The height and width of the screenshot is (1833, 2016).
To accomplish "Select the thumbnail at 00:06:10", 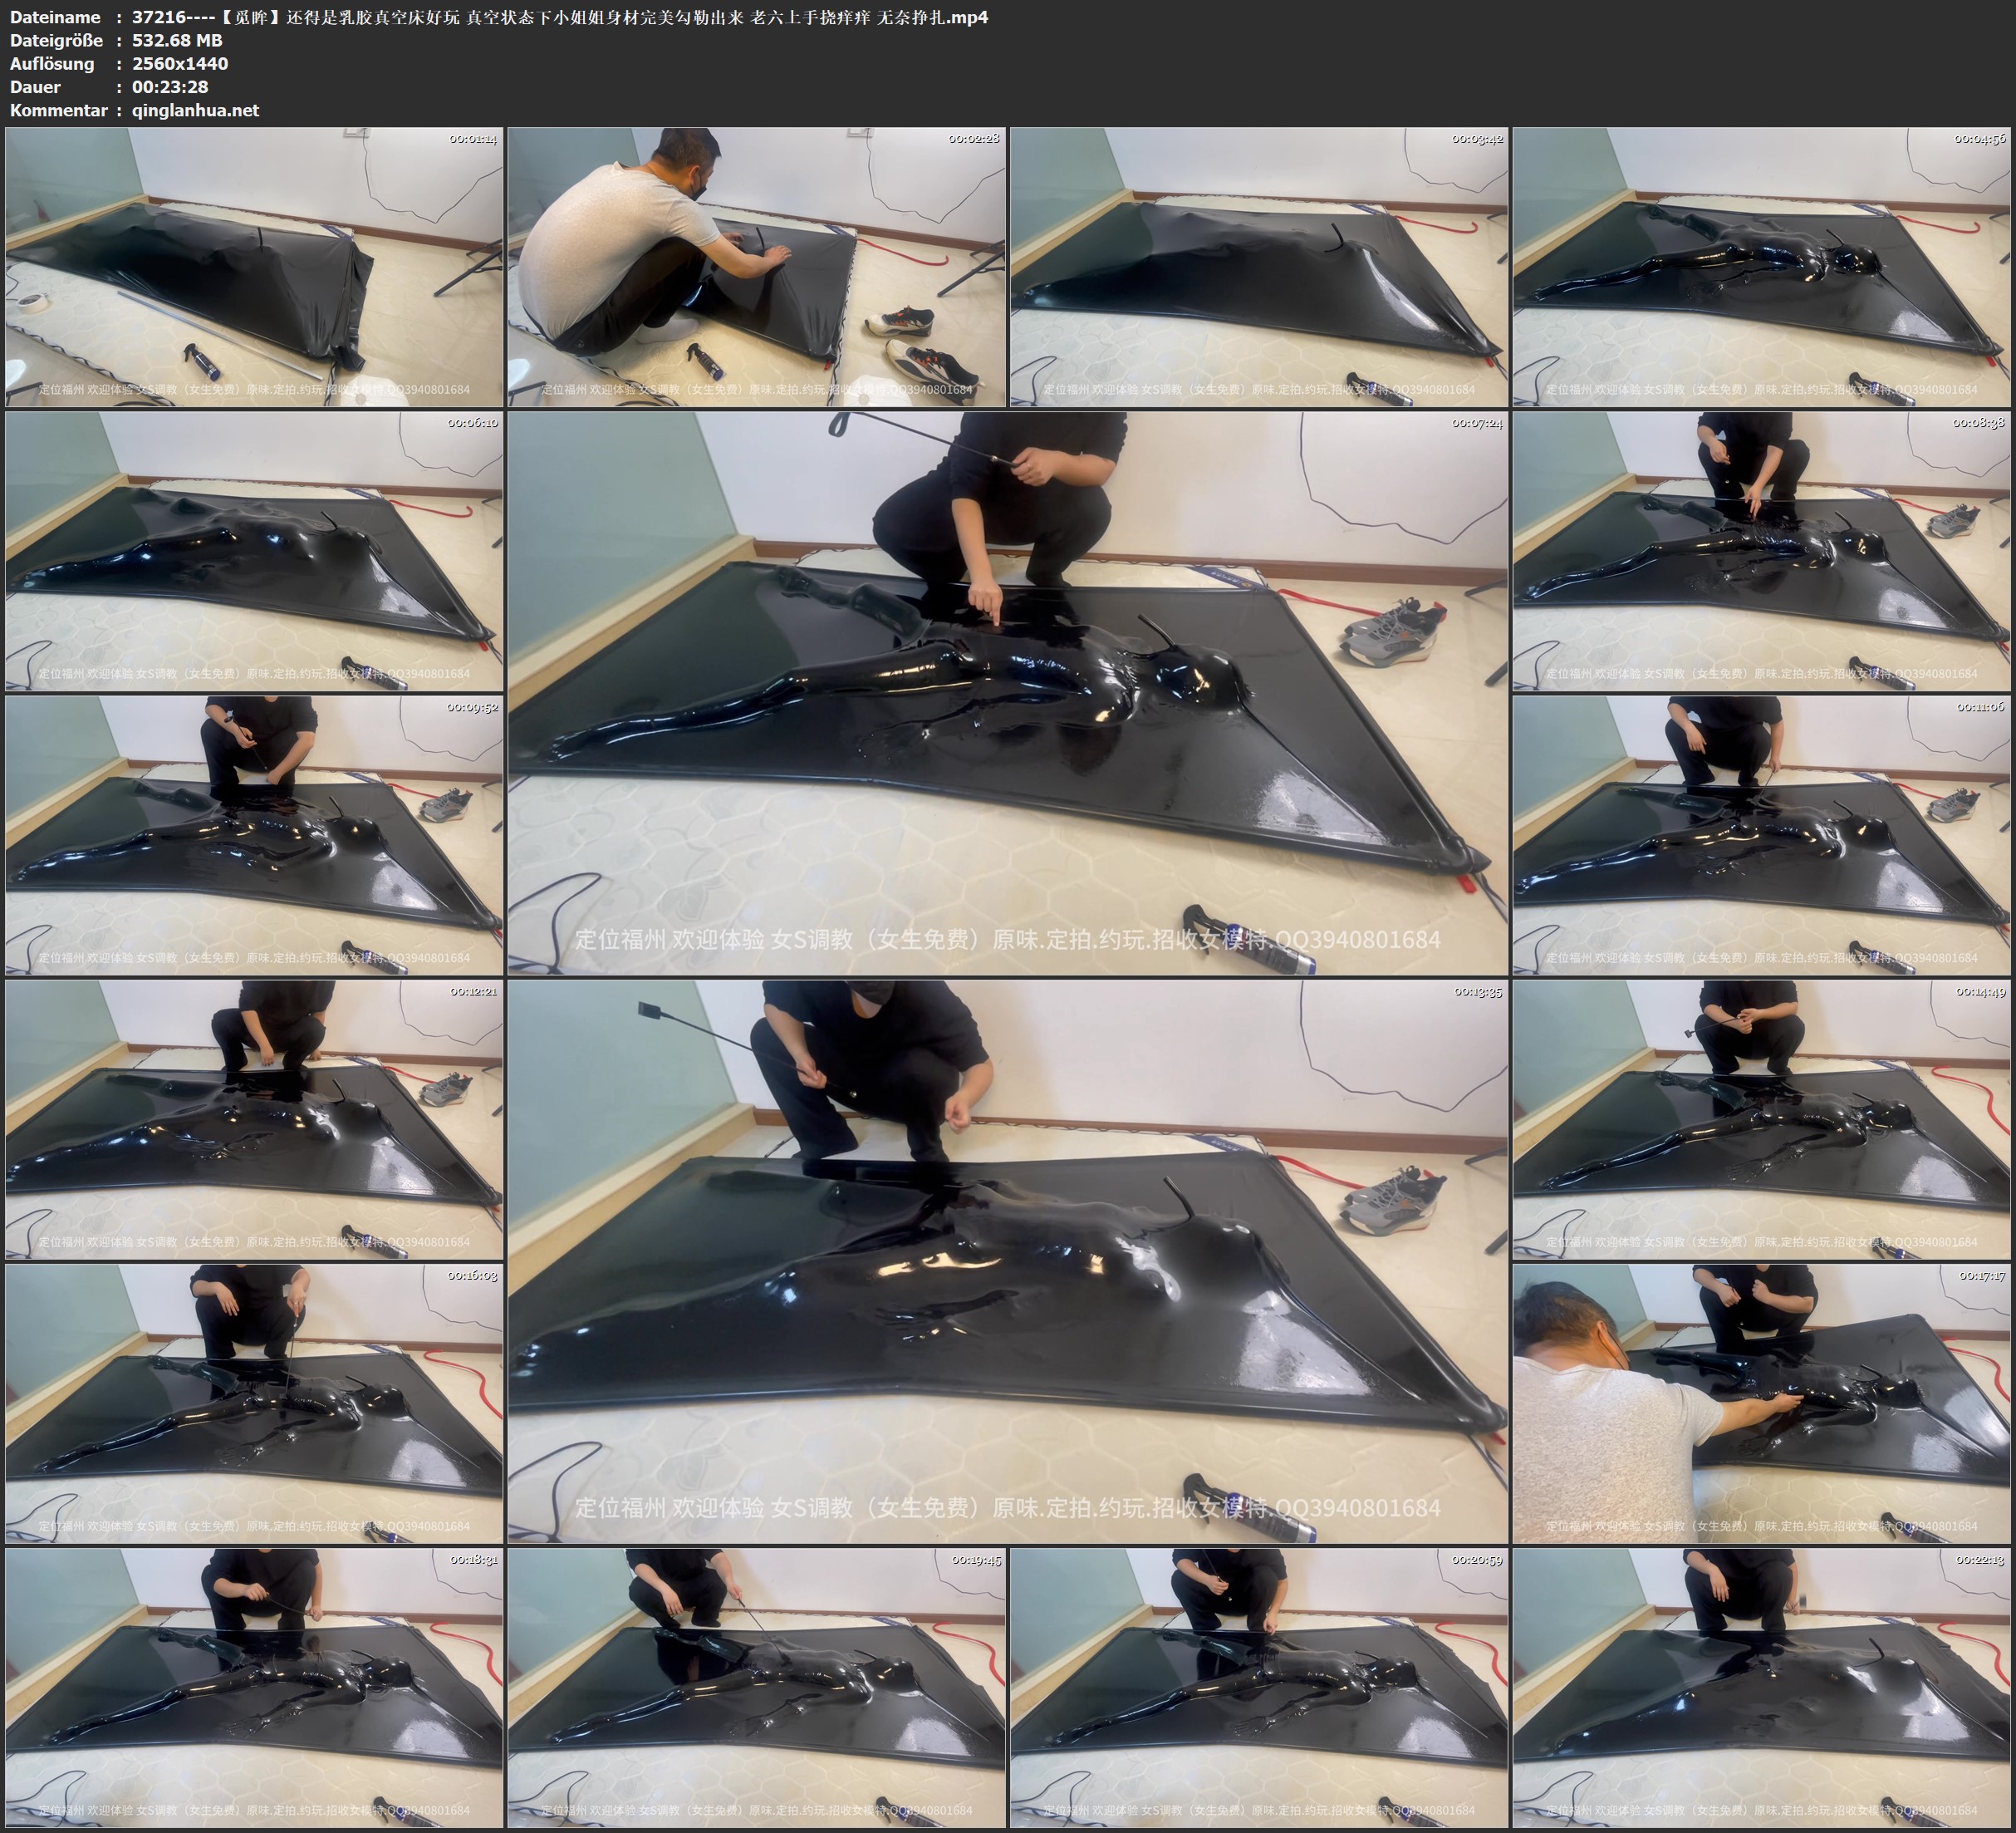I will click(254, 551).
